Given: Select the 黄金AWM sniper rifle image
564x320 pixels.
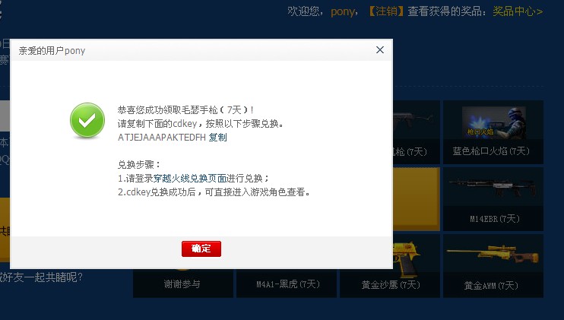Looking at the screenshot, I should [493, 255].
